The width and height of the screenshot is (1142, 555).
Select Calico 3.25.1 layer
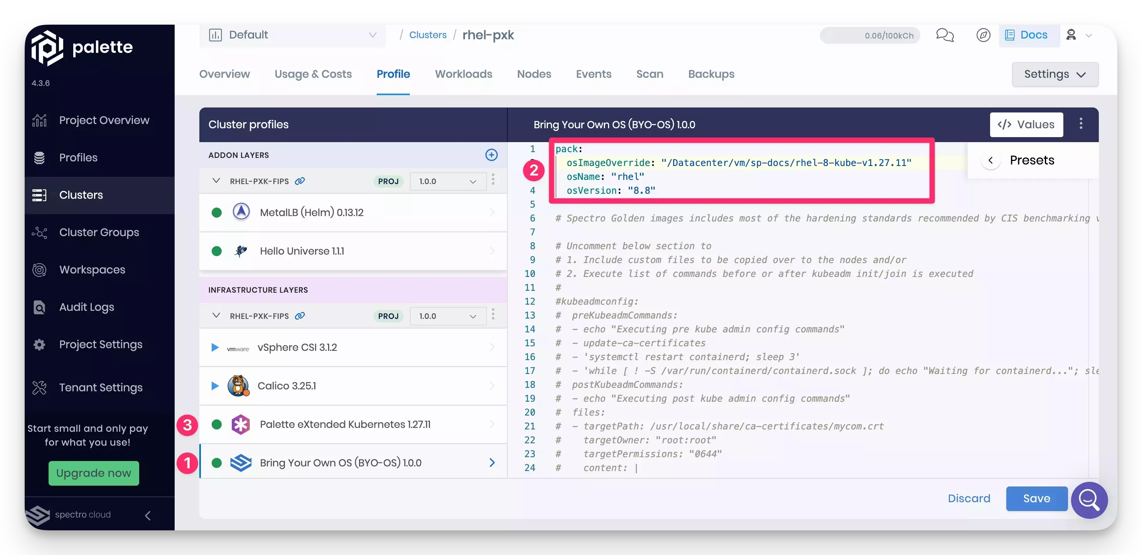353,386
